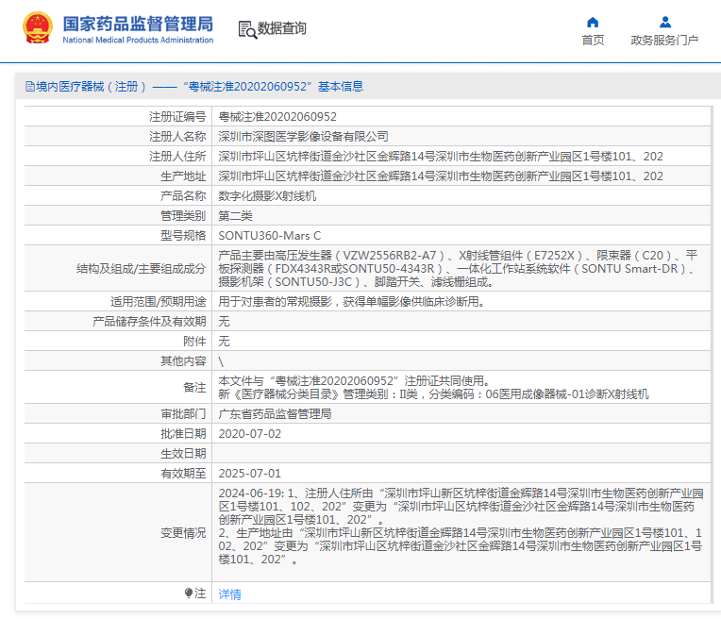Select 第二类 management category value
Image resolution: width=721 pixels, height=619 pixels.
point(235,216)
